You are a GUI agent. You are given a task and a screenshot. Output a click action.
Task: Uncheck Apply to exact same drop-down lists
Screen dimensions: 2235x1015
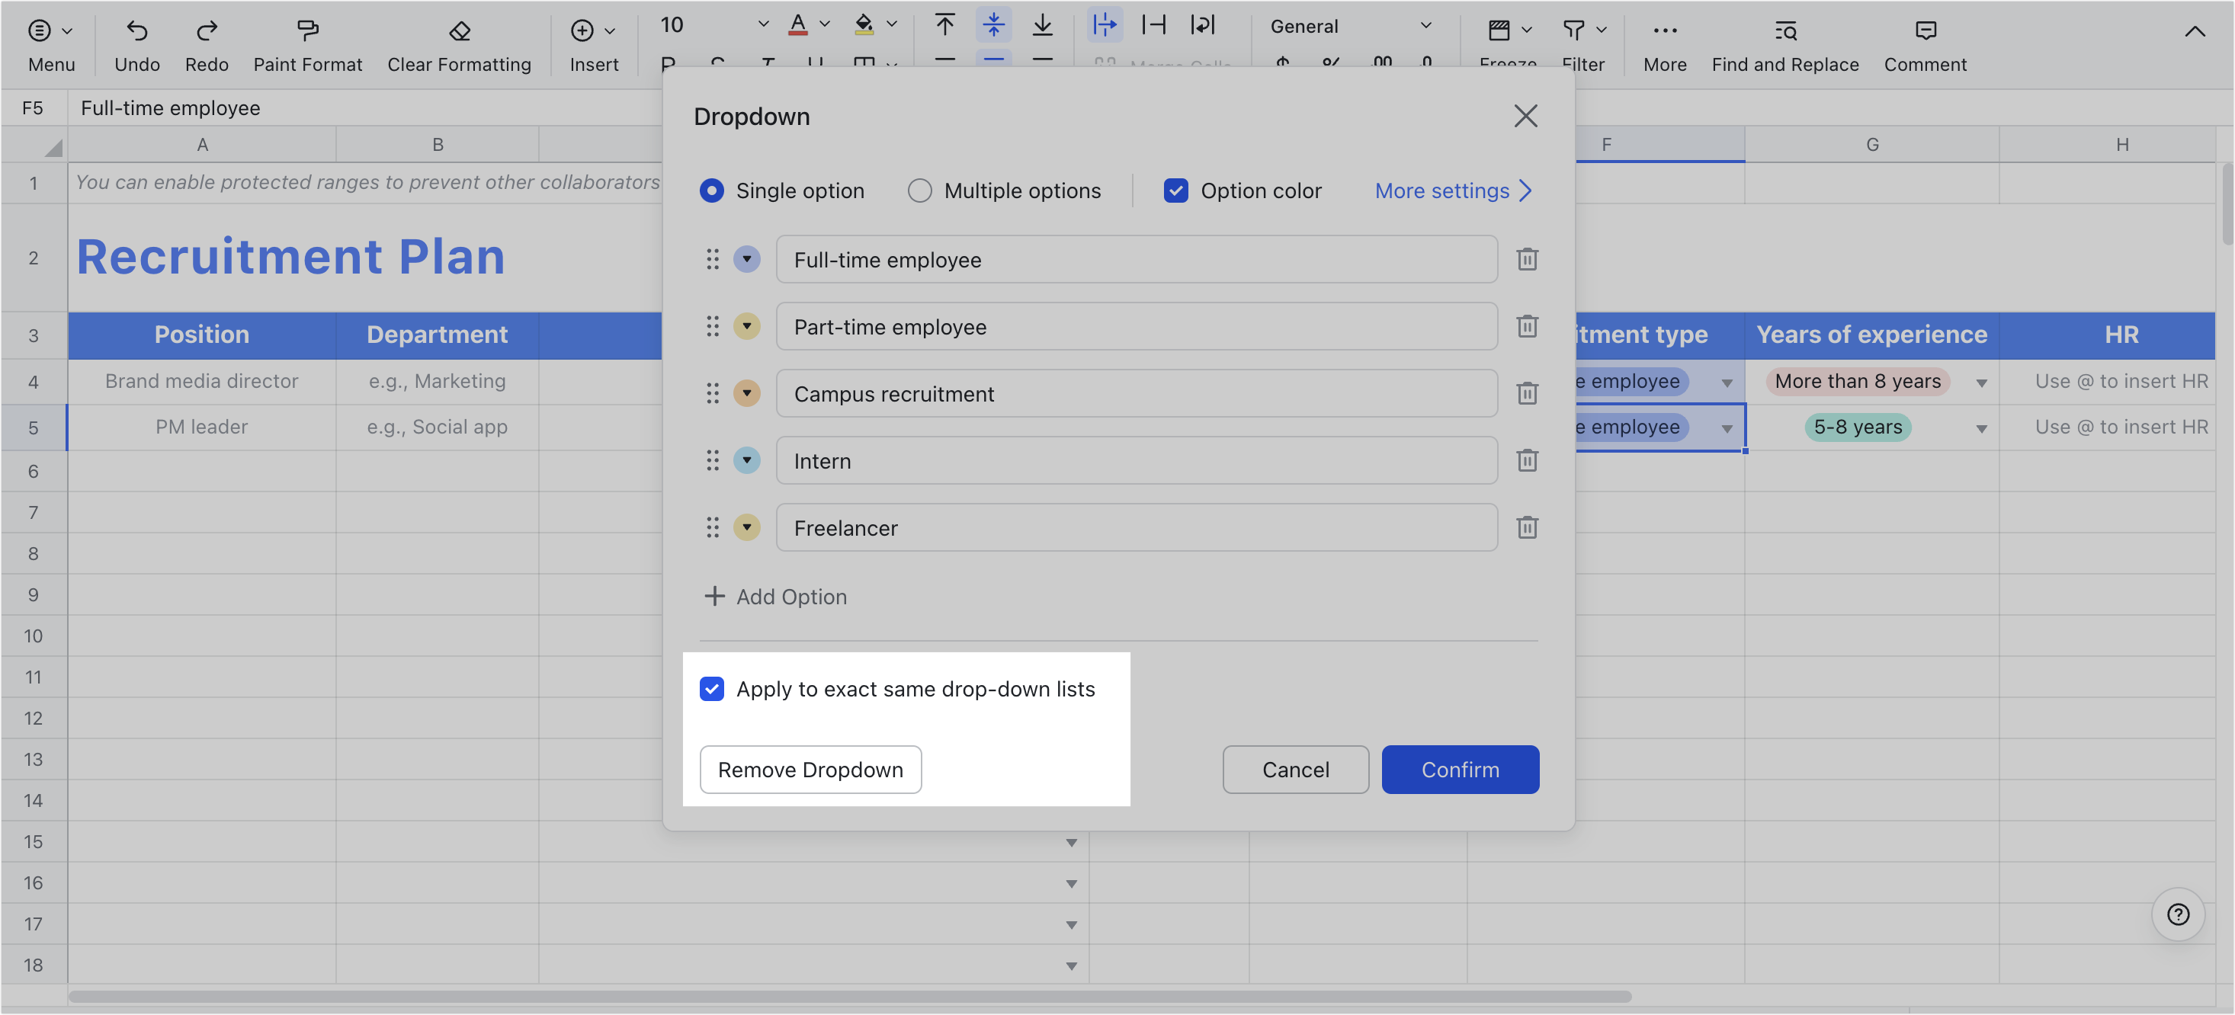tap(712, 689)
